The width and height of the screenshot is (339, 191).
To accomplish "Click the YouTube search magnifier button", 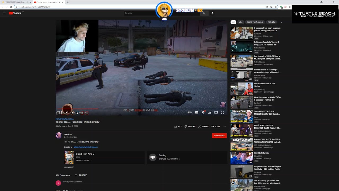I will 204,13.
